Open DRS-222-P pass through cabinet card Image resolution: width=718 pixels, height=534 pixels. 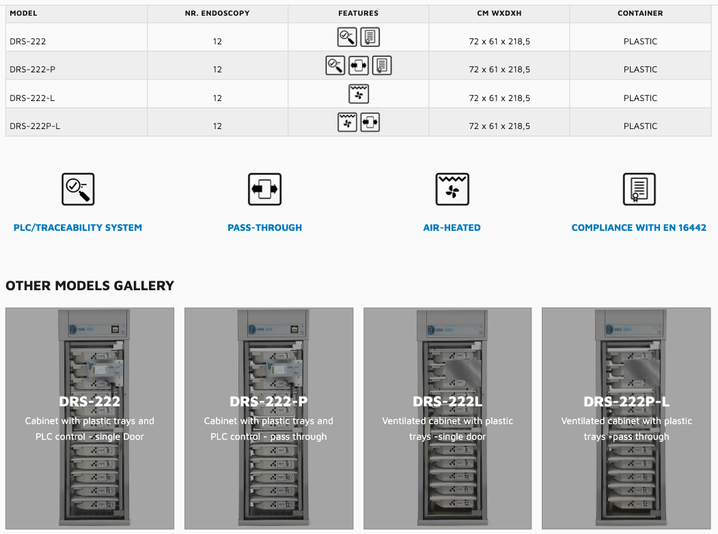[x=268, y=418]
